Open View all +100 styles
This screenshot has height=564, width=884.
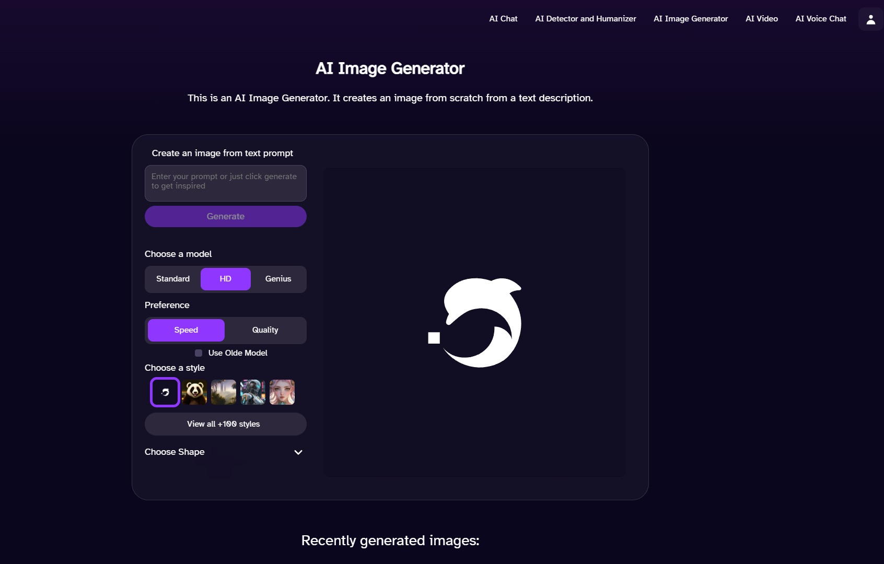pyautogui.click(x=225, y=424)
